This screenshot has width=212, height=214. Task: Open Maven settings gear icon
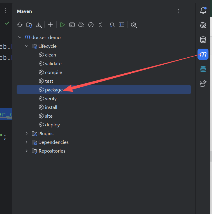(x=134, y=25)
